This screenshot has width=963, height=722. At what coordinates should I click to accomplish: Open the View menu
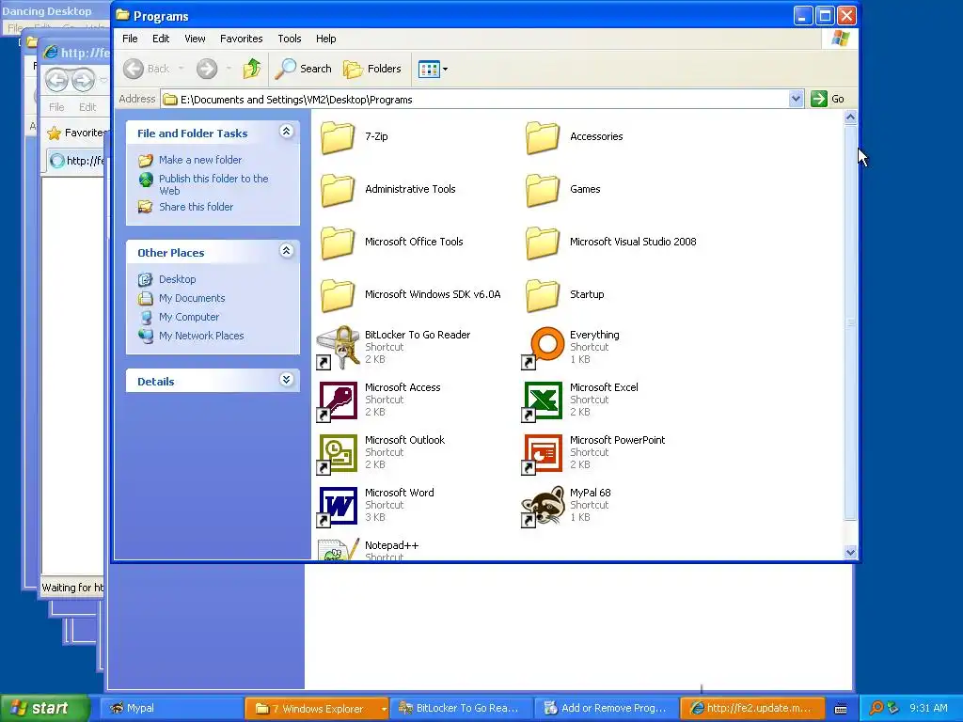(x=195, y=39)
